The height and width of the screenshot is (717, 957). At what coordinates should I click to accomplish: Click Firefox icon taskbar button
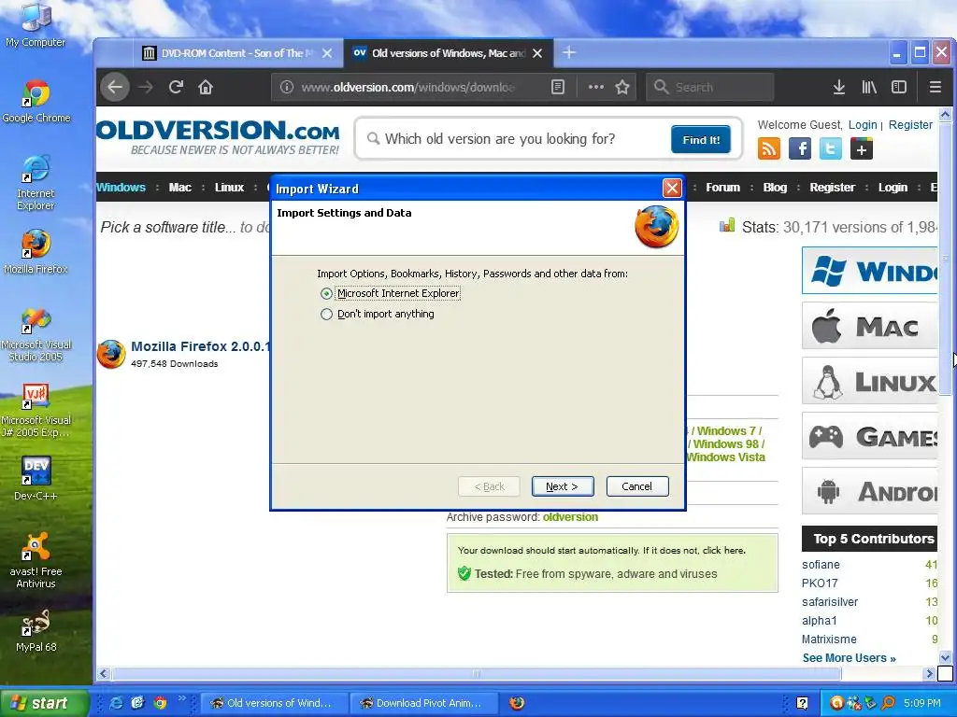pyautogui.click(x=517, y=703)
